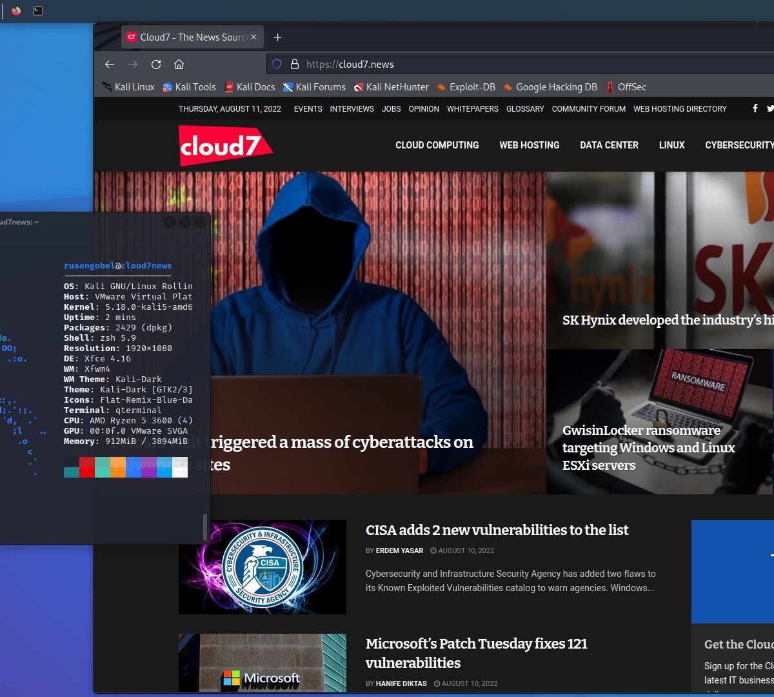Open the terminal launcher in the top panel
This screenshot has width=774, height=697.
click(x=38, y=11)
